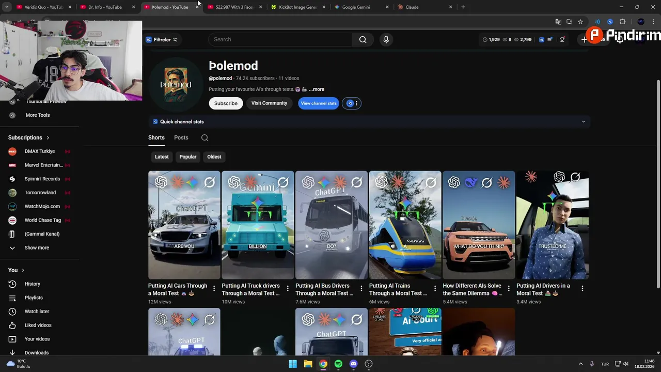Open vidIQ options menu beside View channel stats
Image resolution: width=661 pixels, height=372 pixels.
[x=352, y=103]
